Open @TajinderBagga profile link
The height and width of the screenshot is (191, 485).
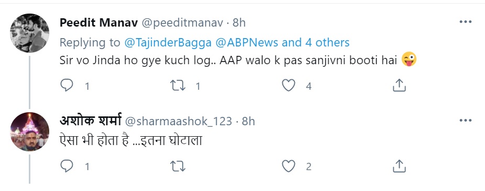pos(168,42)
